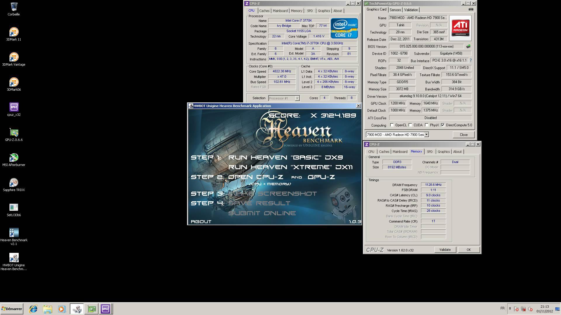The width and height of the screenshot is (561, 315).
Task: Select Heaven Benchmark v2.1 desktop icon
Action: coord(14,237)
